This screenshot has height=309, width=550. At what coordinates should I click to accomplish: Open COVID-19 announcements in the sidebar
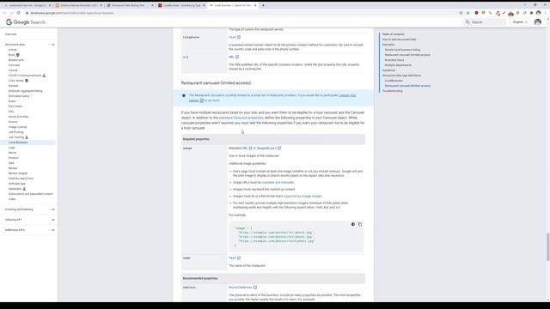25,76
